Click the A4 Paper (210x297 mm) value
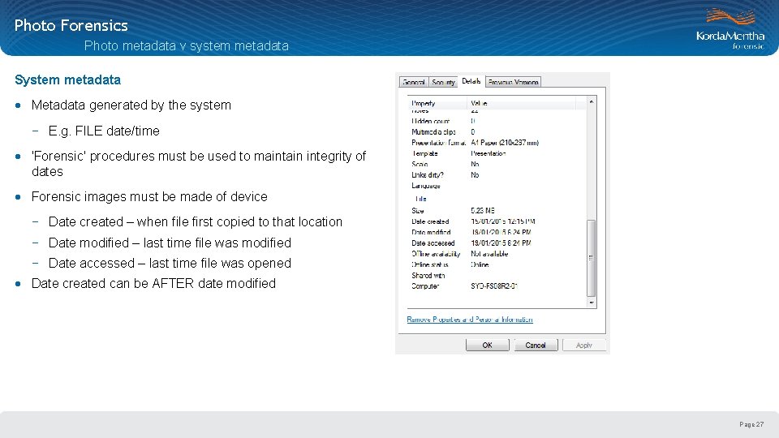This screenshot has width=779, height=438. coord(505,143)
